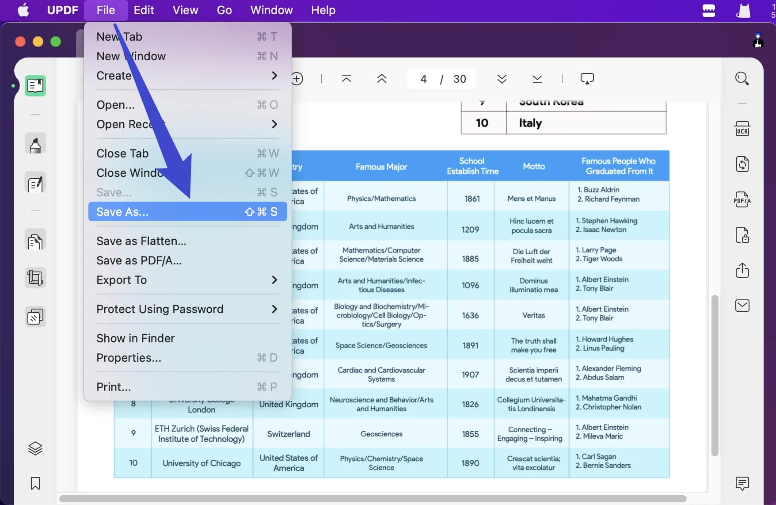Click the 'Italy' table cell
Screen dimensions: 776x505
[x=586, y=122]
